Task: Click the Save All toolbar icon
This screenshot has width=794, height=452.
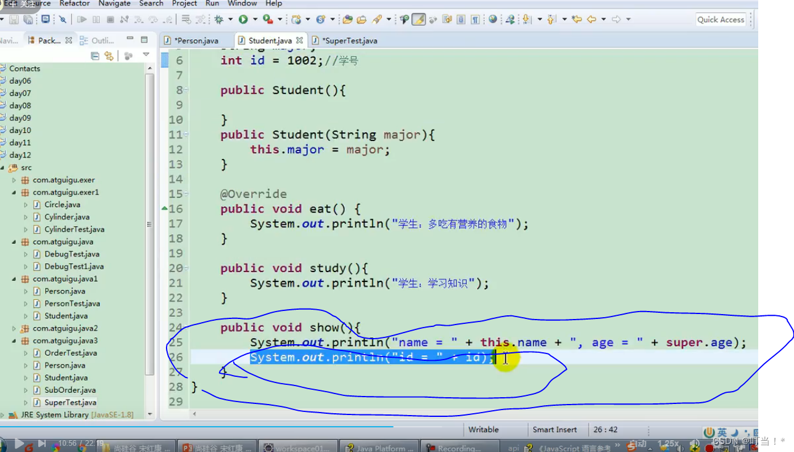Action: pyautogui.click(x=28, y=20)
